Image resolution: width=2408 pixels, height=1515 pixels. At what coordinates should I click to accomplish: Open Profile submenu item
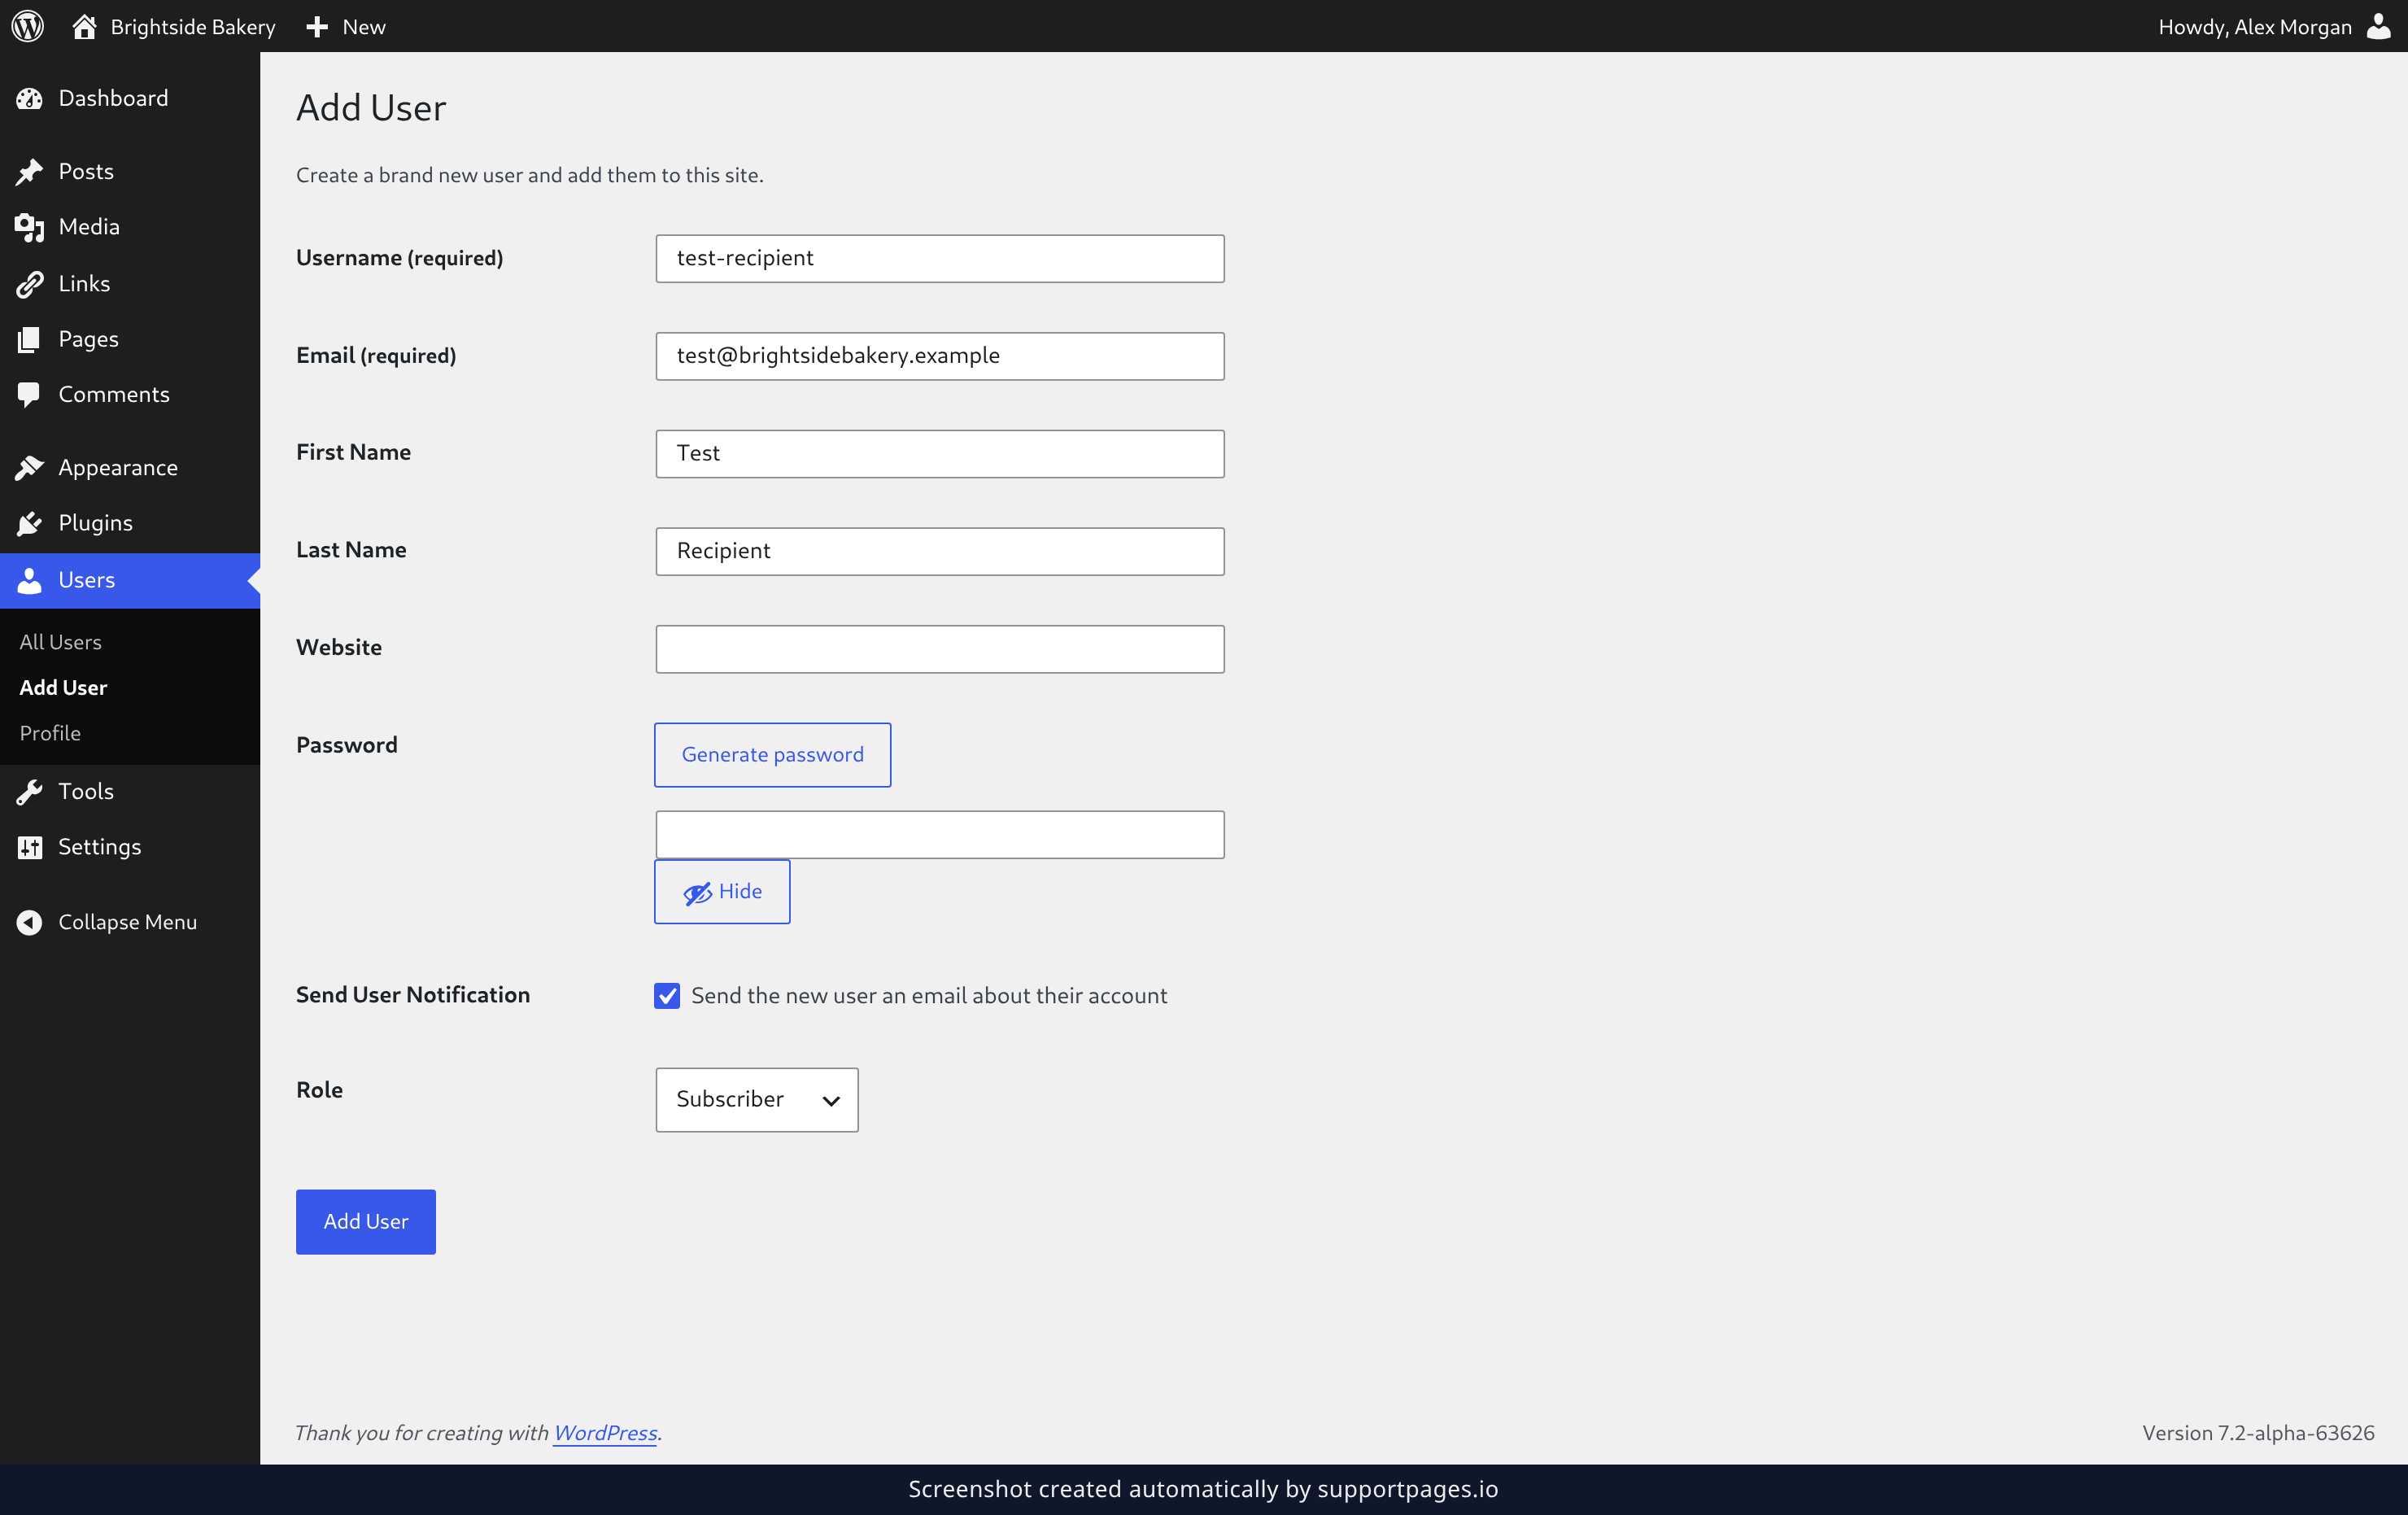click(x=50, y=733)
